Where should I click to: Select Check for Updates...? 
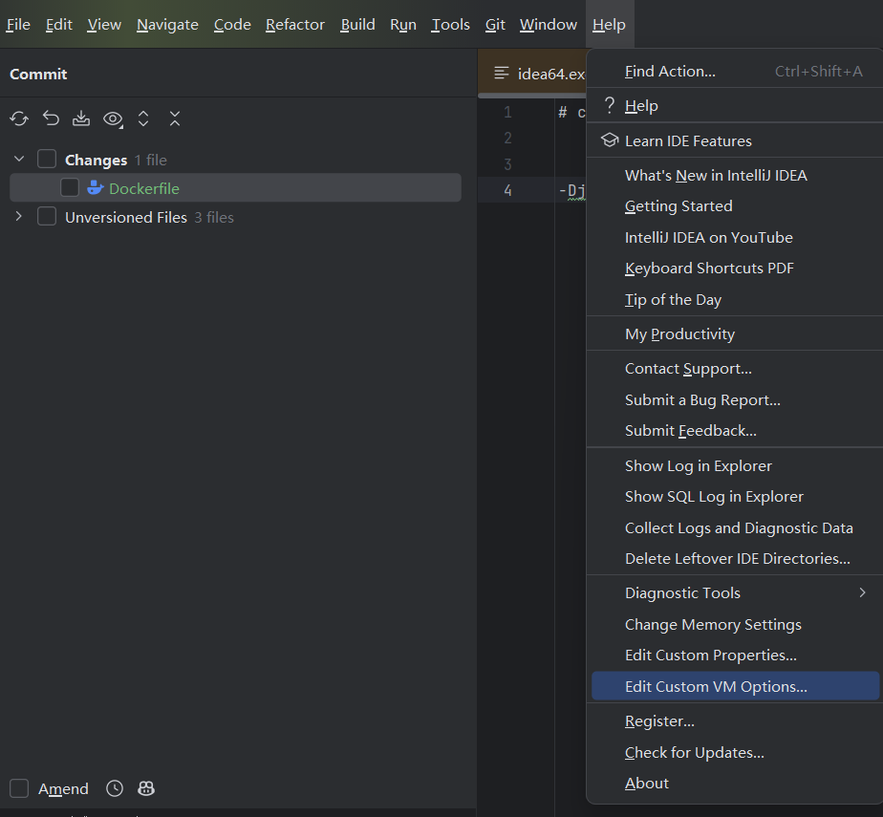pos(735,752)
